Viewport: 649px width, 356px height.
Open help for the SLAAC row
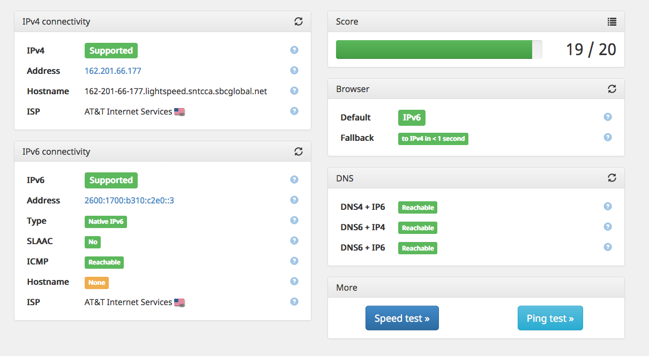tap(294, 241)
